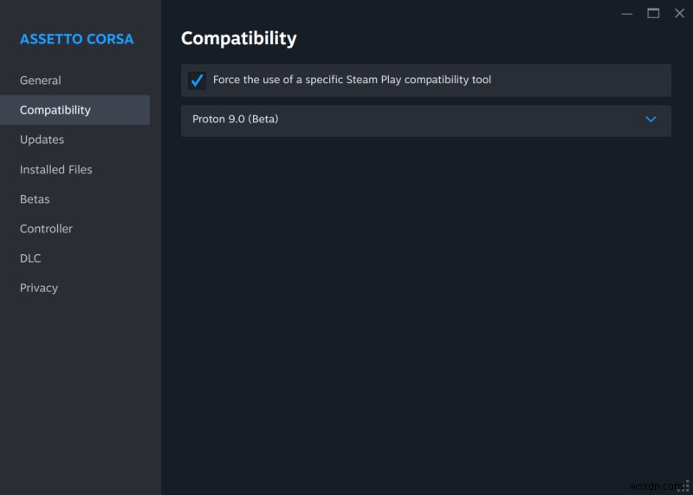The width and height of the screenshot is (693, 495).
Task: Click the ASSETTO CORSA title
Action: point(76,39)
